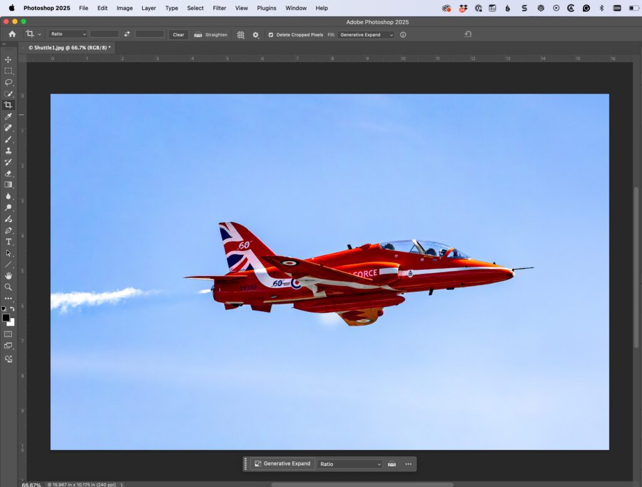
Task: Click the Generative Expand button
Action: tap(283, 464)
